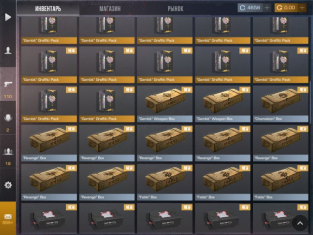The image size is (313, 235).
Task: Open the player profile silhouette icon
Action: pyautogui.click(x=8, y=50)
